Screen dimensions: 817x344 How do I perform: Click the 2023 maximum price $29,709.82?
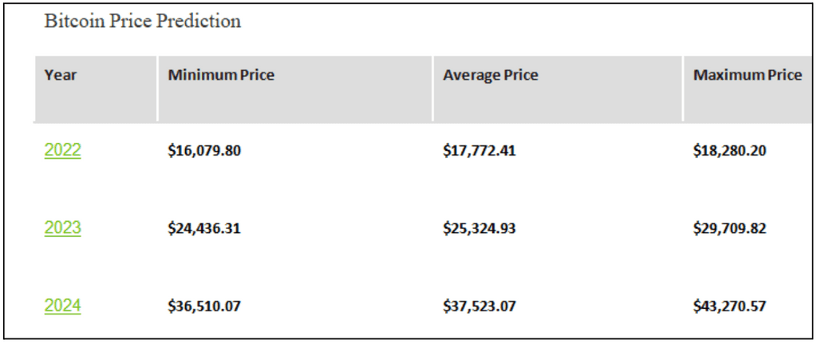pyautogui.click(x=729, y=228)
